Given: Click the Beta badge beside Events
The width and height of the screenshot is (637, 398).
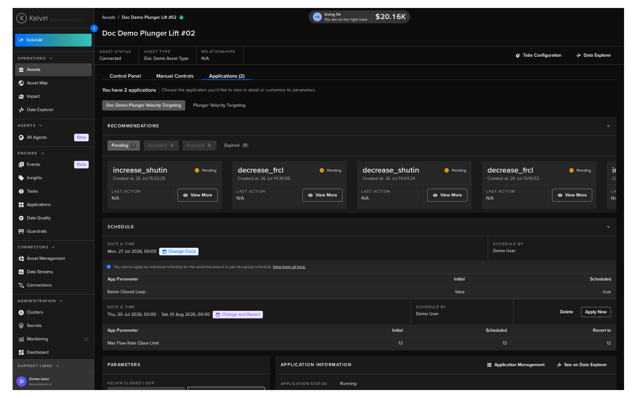Looking at the screenshot, I should coord(81,165).
